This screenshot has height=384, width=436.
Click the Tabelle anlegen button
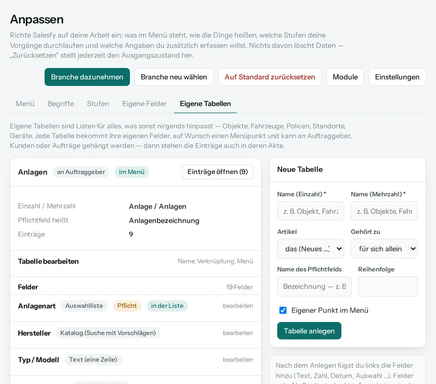pyautogui.click(x=309, y=331)
